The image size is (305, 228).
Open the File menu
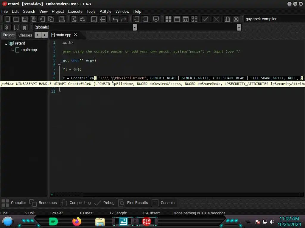(5, 12)
